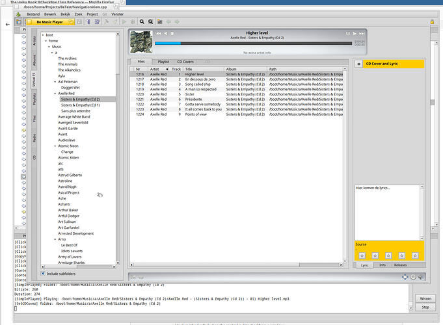Click the step back arrow in the player
Image resolution: width=443 pixels, height=325 pixels.
tap(166, 33)
